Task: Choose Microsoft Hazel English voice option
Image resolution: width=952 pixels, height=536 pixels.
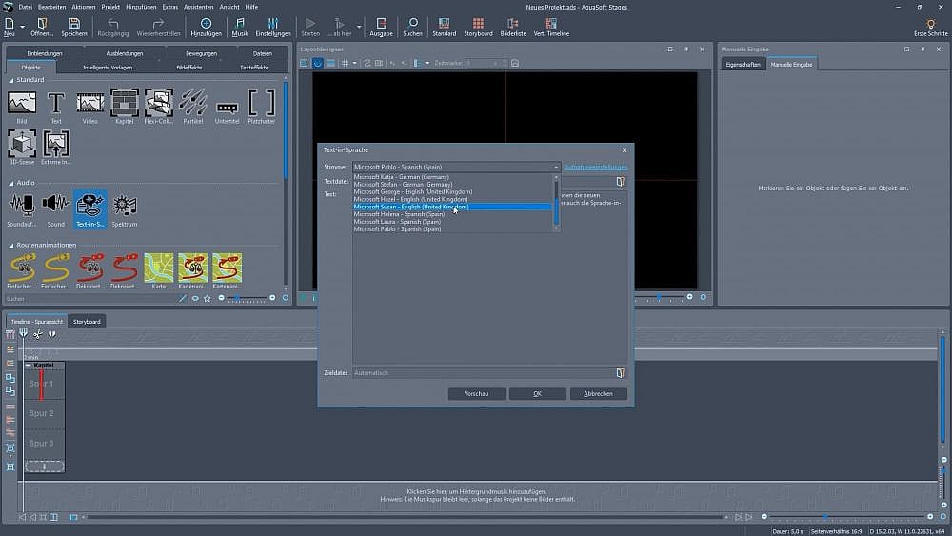Action: (x=410, y=199)
